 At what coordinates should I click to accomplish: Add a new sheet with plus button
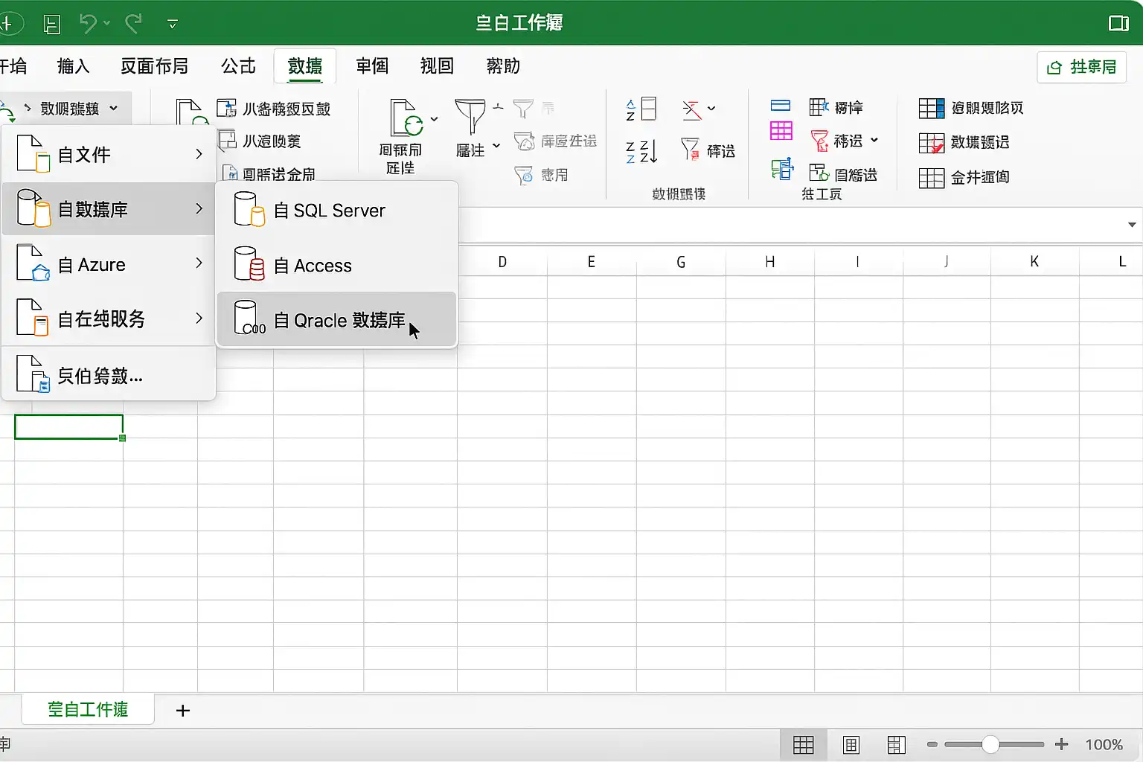183,711
